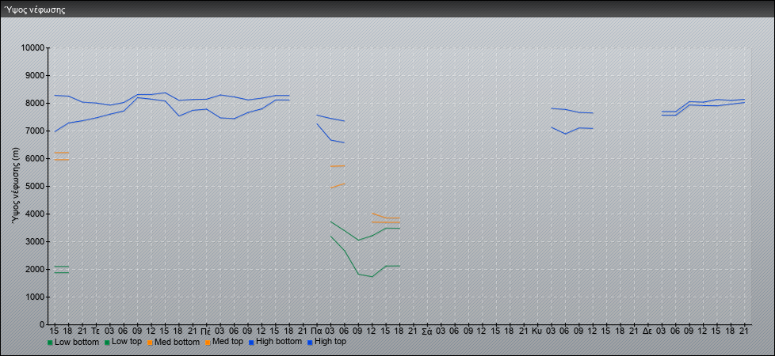Click the 1000 y-axis label
775x356 pixels.
click(x=34, y=297)
